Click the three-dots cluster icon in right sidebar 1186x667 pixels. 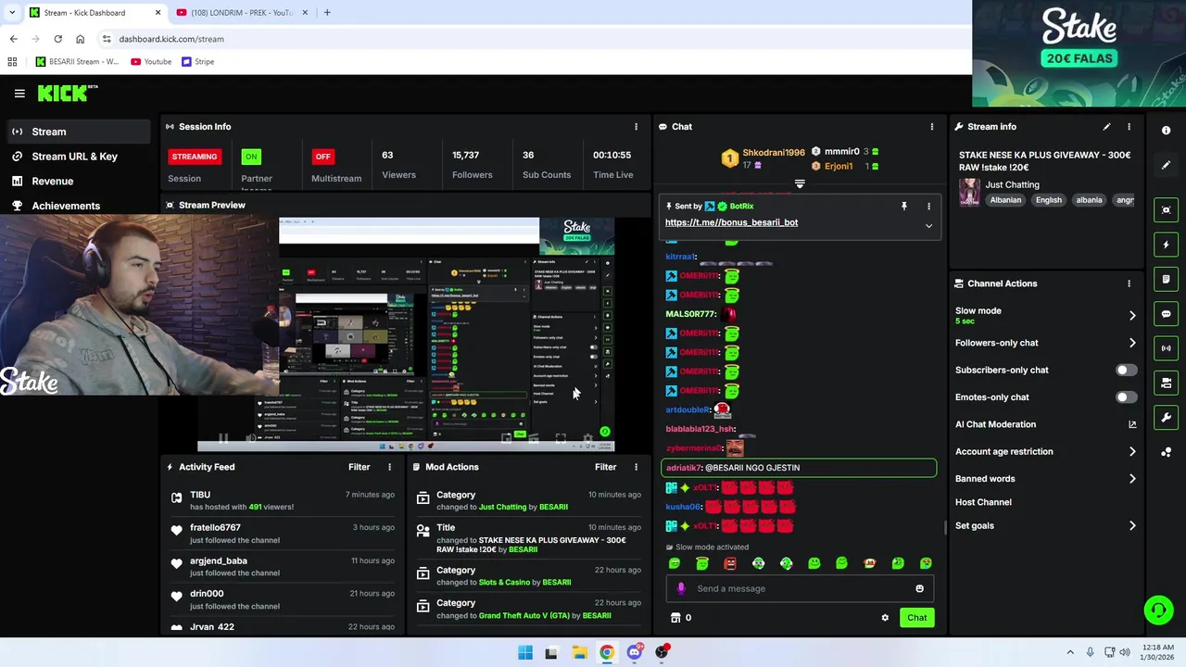coord(1167,452)
